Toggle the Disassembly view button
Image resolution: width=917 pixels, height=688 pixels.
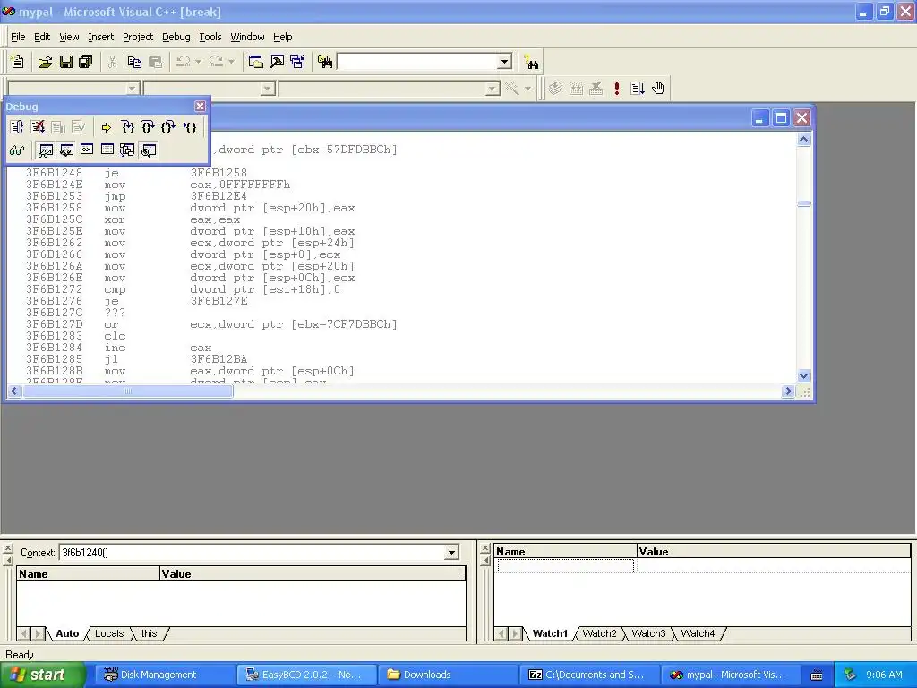[149, 150]
